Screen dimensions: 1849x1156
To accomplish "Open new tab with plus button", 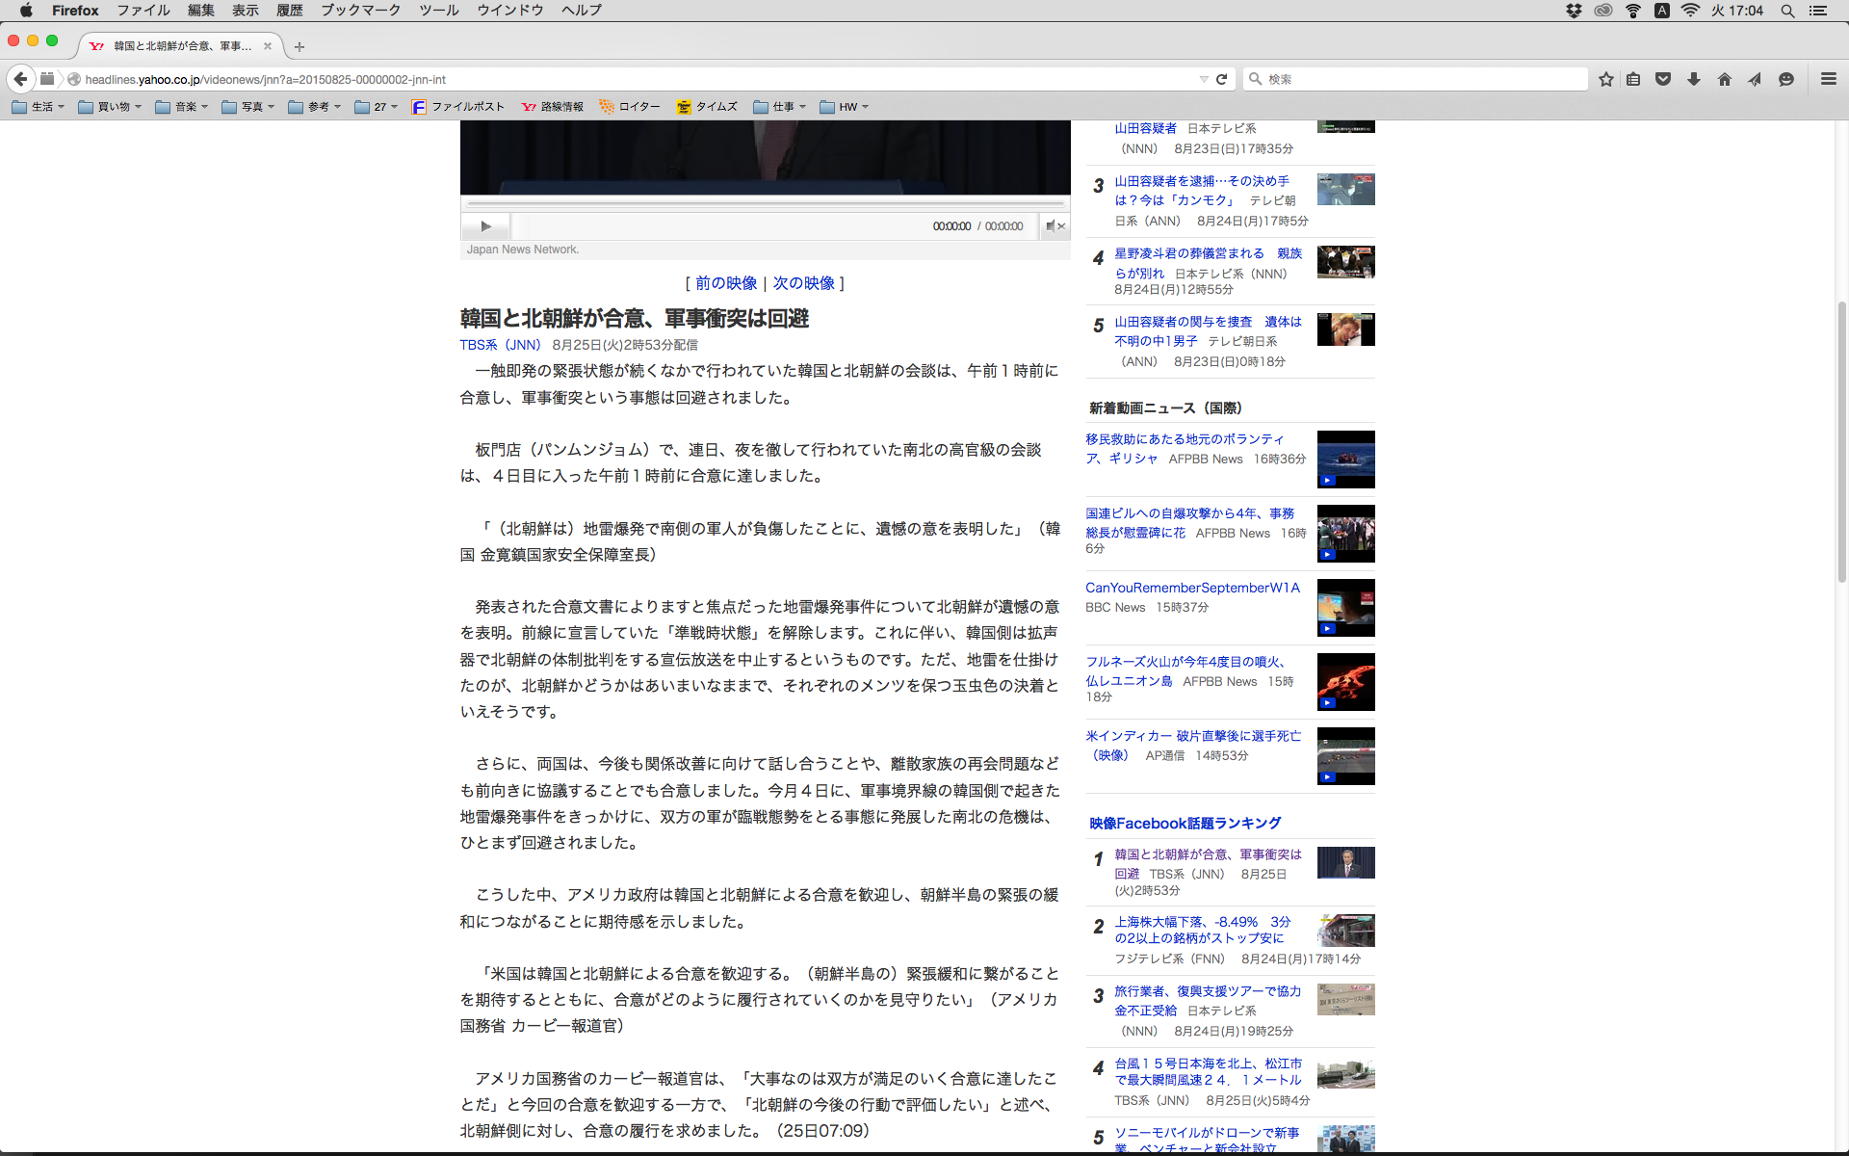I will [x=299, y=46].
